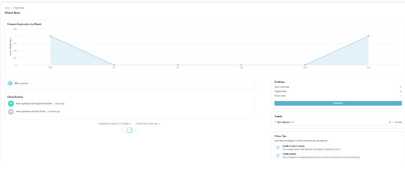Click the Customize button in Bookings
This screenshot has width=405, height=173.
[x=338, y=103]
